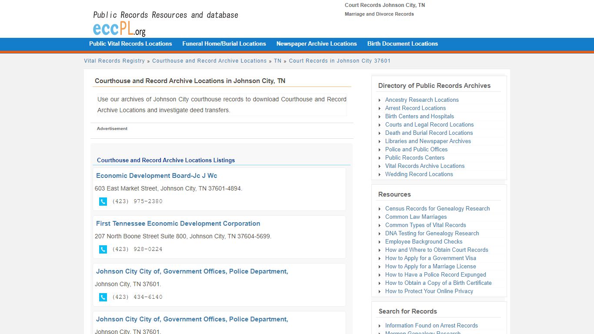Open Johnson City Government Offices listing above (423) 434-6140
Screen dimensions: 594x334
pyautogui.click(x=192, y=271)
